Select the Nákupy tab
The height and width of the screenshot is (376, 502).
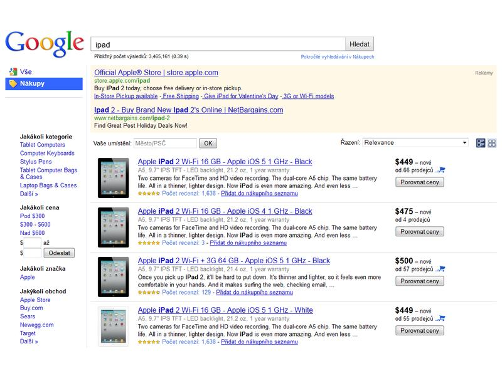point(44,84)
